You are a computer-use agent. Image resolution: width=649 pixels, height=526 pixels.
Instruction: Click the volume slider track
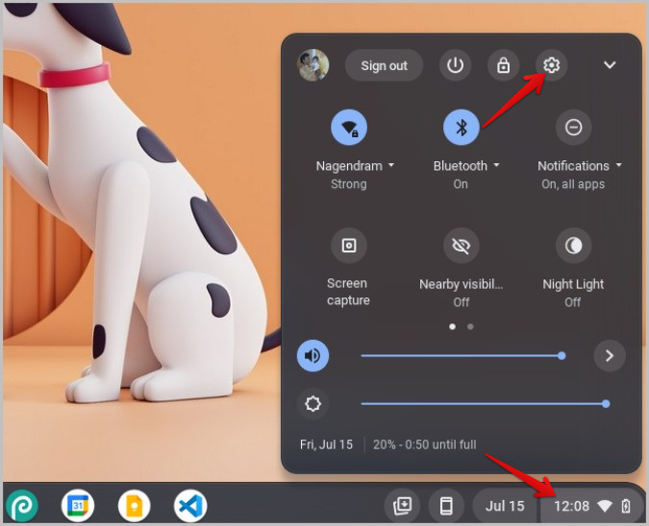pyautogui.click(x=462, y=355)
